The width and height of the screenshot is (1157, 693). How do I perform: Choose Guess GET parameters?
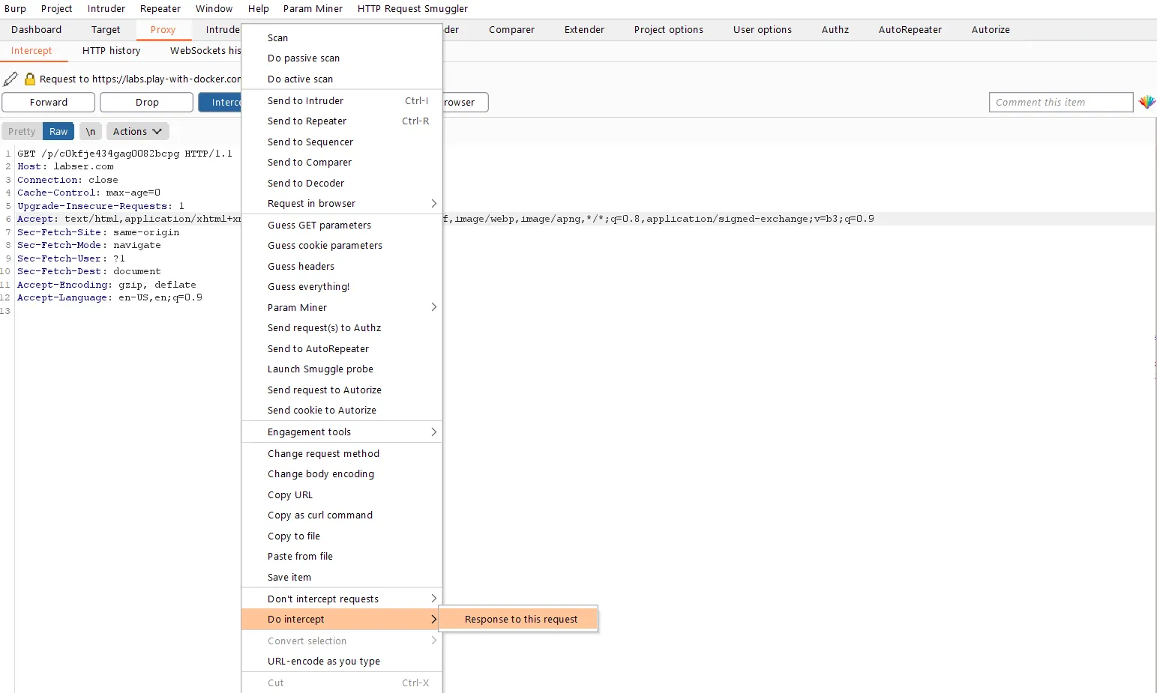(342, 225)
